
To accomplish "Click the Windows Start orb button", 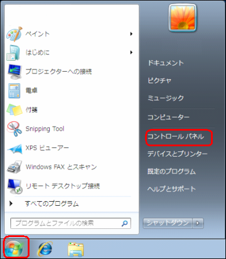I will point(14,249).
